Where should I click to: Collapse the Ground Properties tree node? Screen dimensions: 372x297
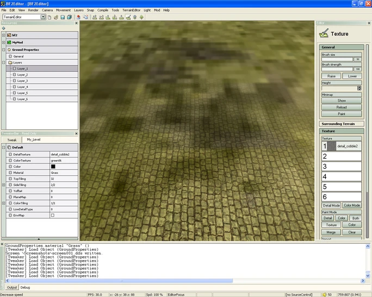tap(3, 49)
